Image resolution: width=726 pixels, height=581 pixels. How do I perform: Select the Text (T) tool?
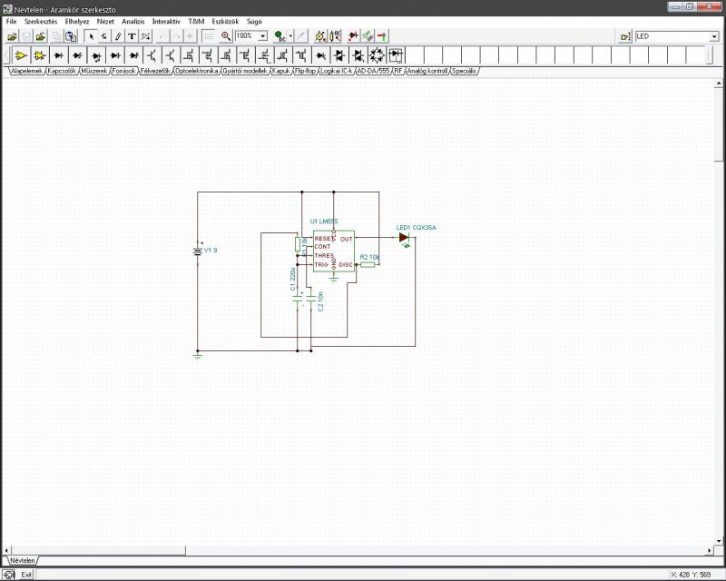pos(132,36)
